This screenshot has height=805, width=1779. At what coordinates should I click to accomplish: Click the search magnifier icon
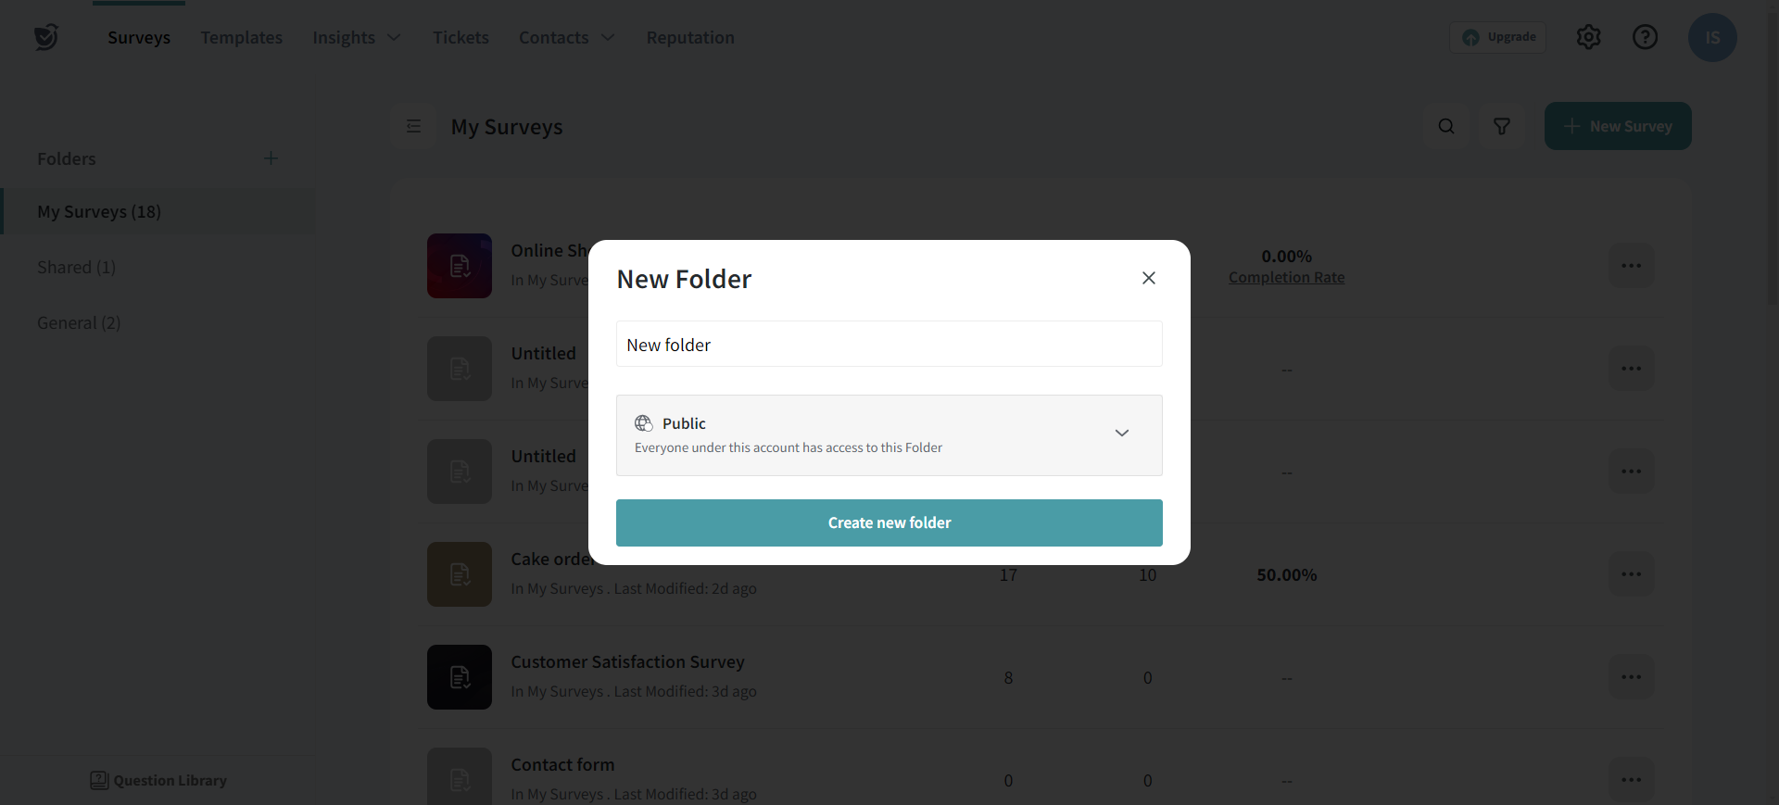tap(1445, 127)
